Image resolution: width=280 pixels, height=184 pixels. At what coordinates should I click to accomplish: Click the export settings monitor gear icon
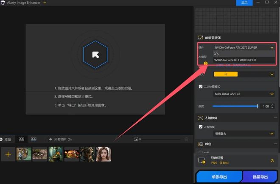[x=202, y=161]
